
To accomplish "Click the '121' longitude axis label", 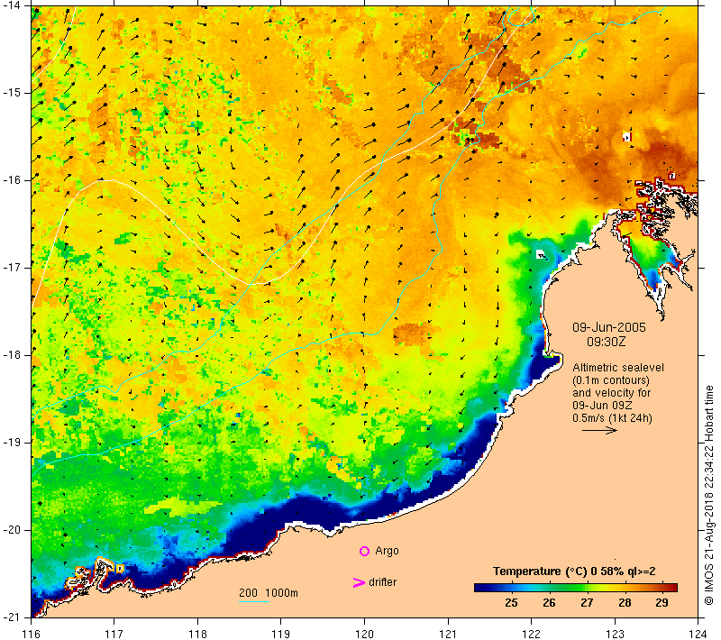I will [x=448, y=634].
